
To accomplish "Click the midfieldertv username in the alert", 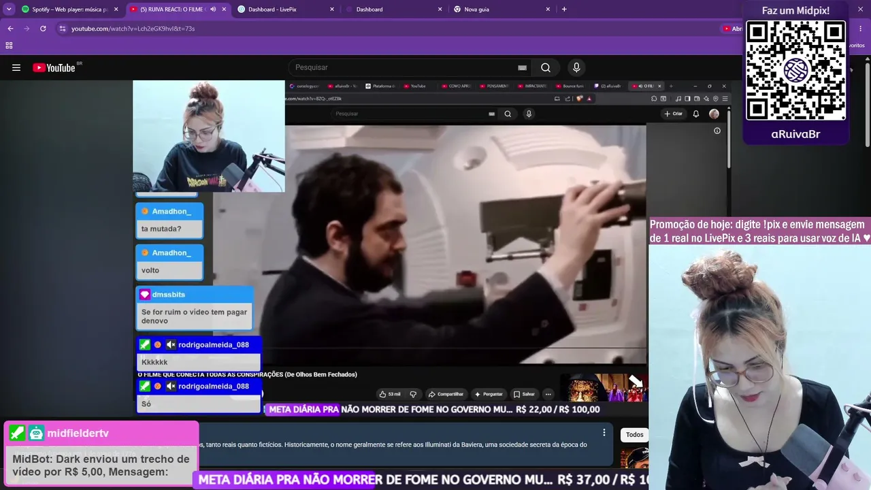I will 78,434.
